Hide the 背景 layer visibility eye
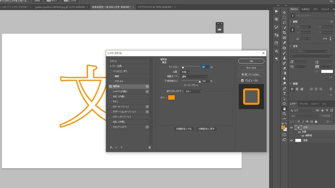This screenshot has width=335, height=188. click(x=291, y=140)
